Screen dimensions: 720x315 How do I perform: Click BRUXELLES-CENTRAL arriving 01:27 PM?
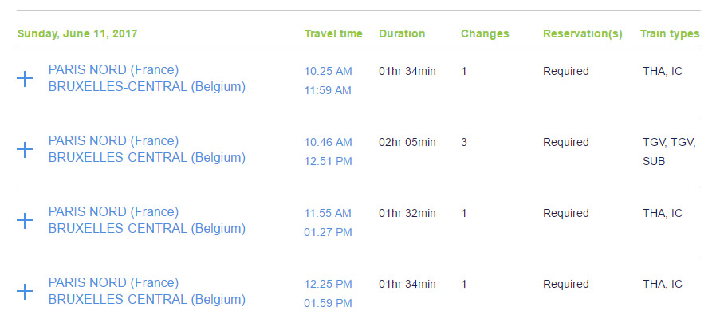[x=147, y=229]
